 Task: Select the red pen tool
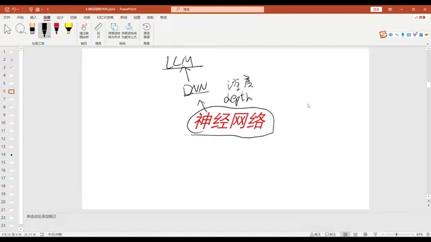pos(57,28)
